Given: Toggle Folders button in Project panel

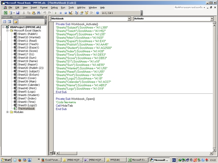Looking at the screenshot, I should (16, 22).
